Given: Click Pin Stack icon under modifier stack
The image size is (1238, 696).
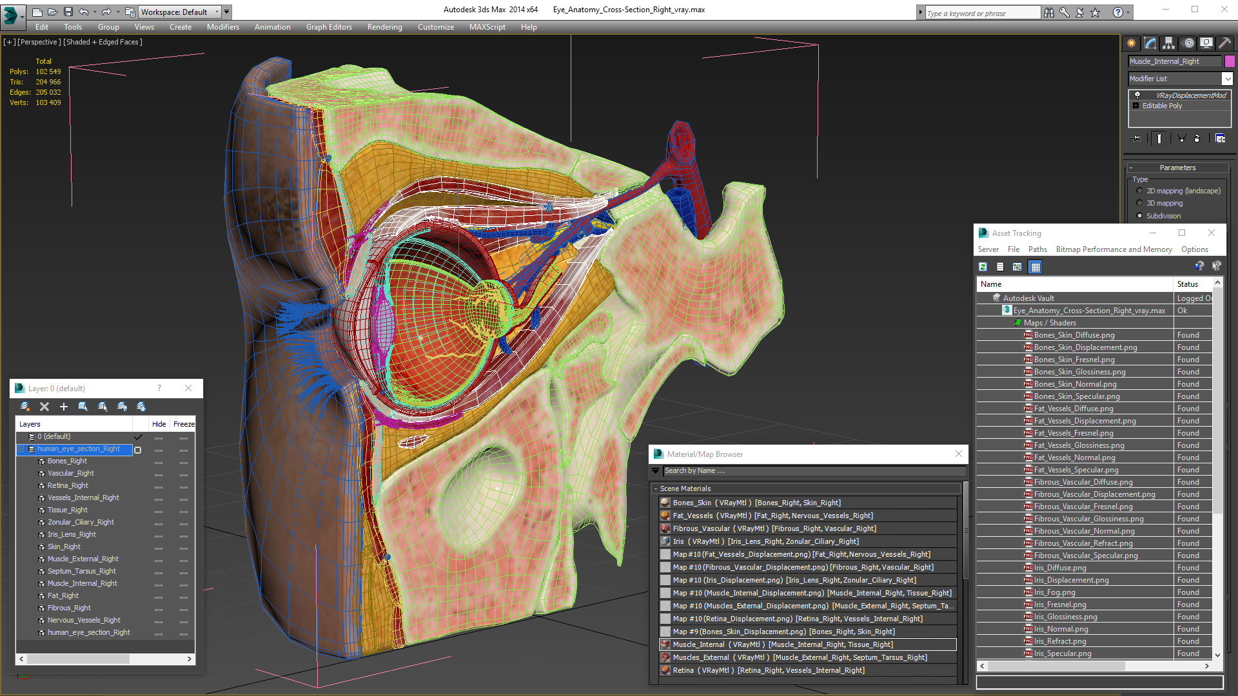Looking at the screenshot, I should (1137, 138).
